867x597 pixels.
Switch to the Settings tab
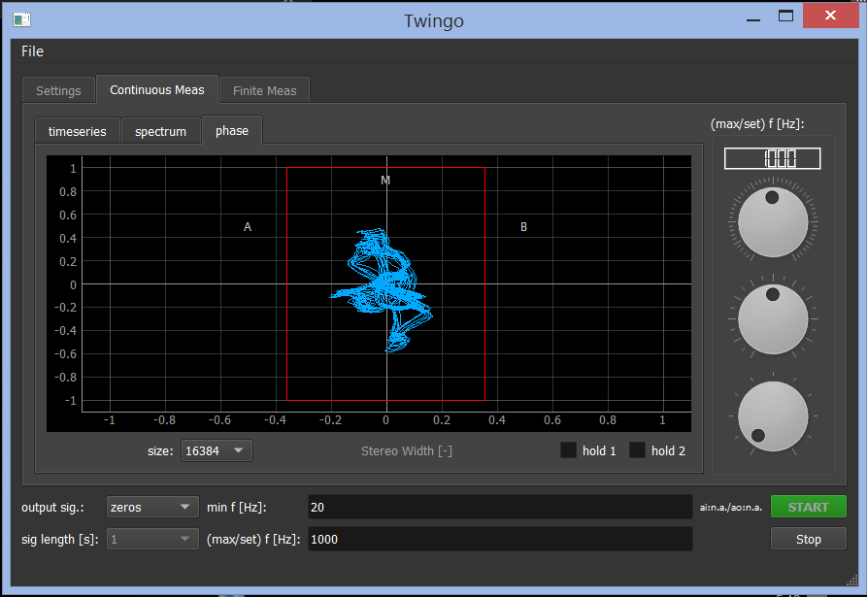pyautogui.click(x=58, y=90)
